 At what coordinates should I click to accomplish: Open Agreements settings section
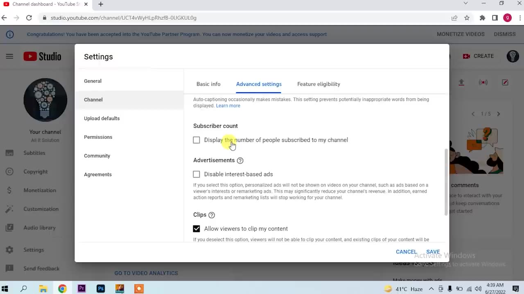pyautogui.click(x=129, y=175)
